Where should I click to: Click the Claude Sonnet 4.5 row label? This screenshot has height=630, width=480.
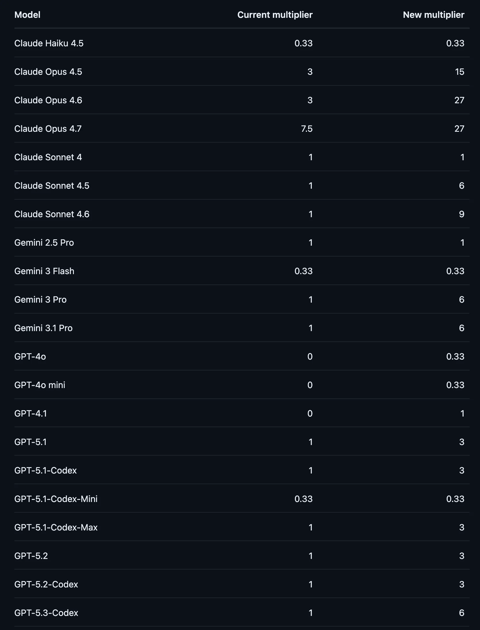coord(52,186)
